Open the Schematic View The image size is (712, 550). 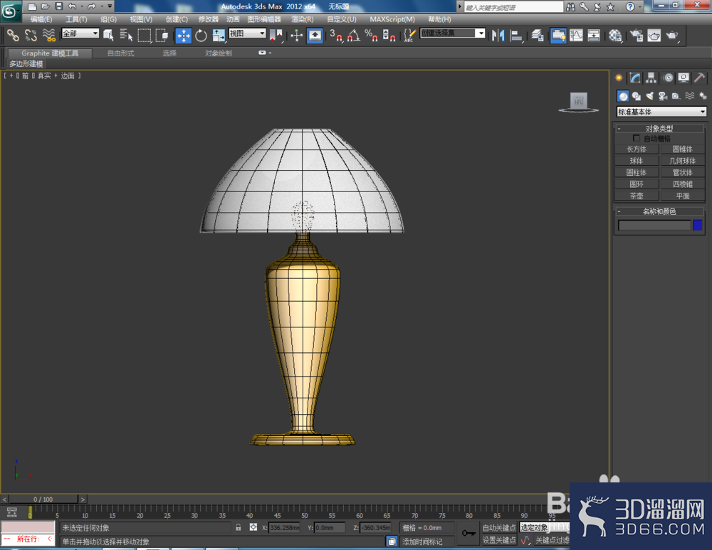[594, 35]
